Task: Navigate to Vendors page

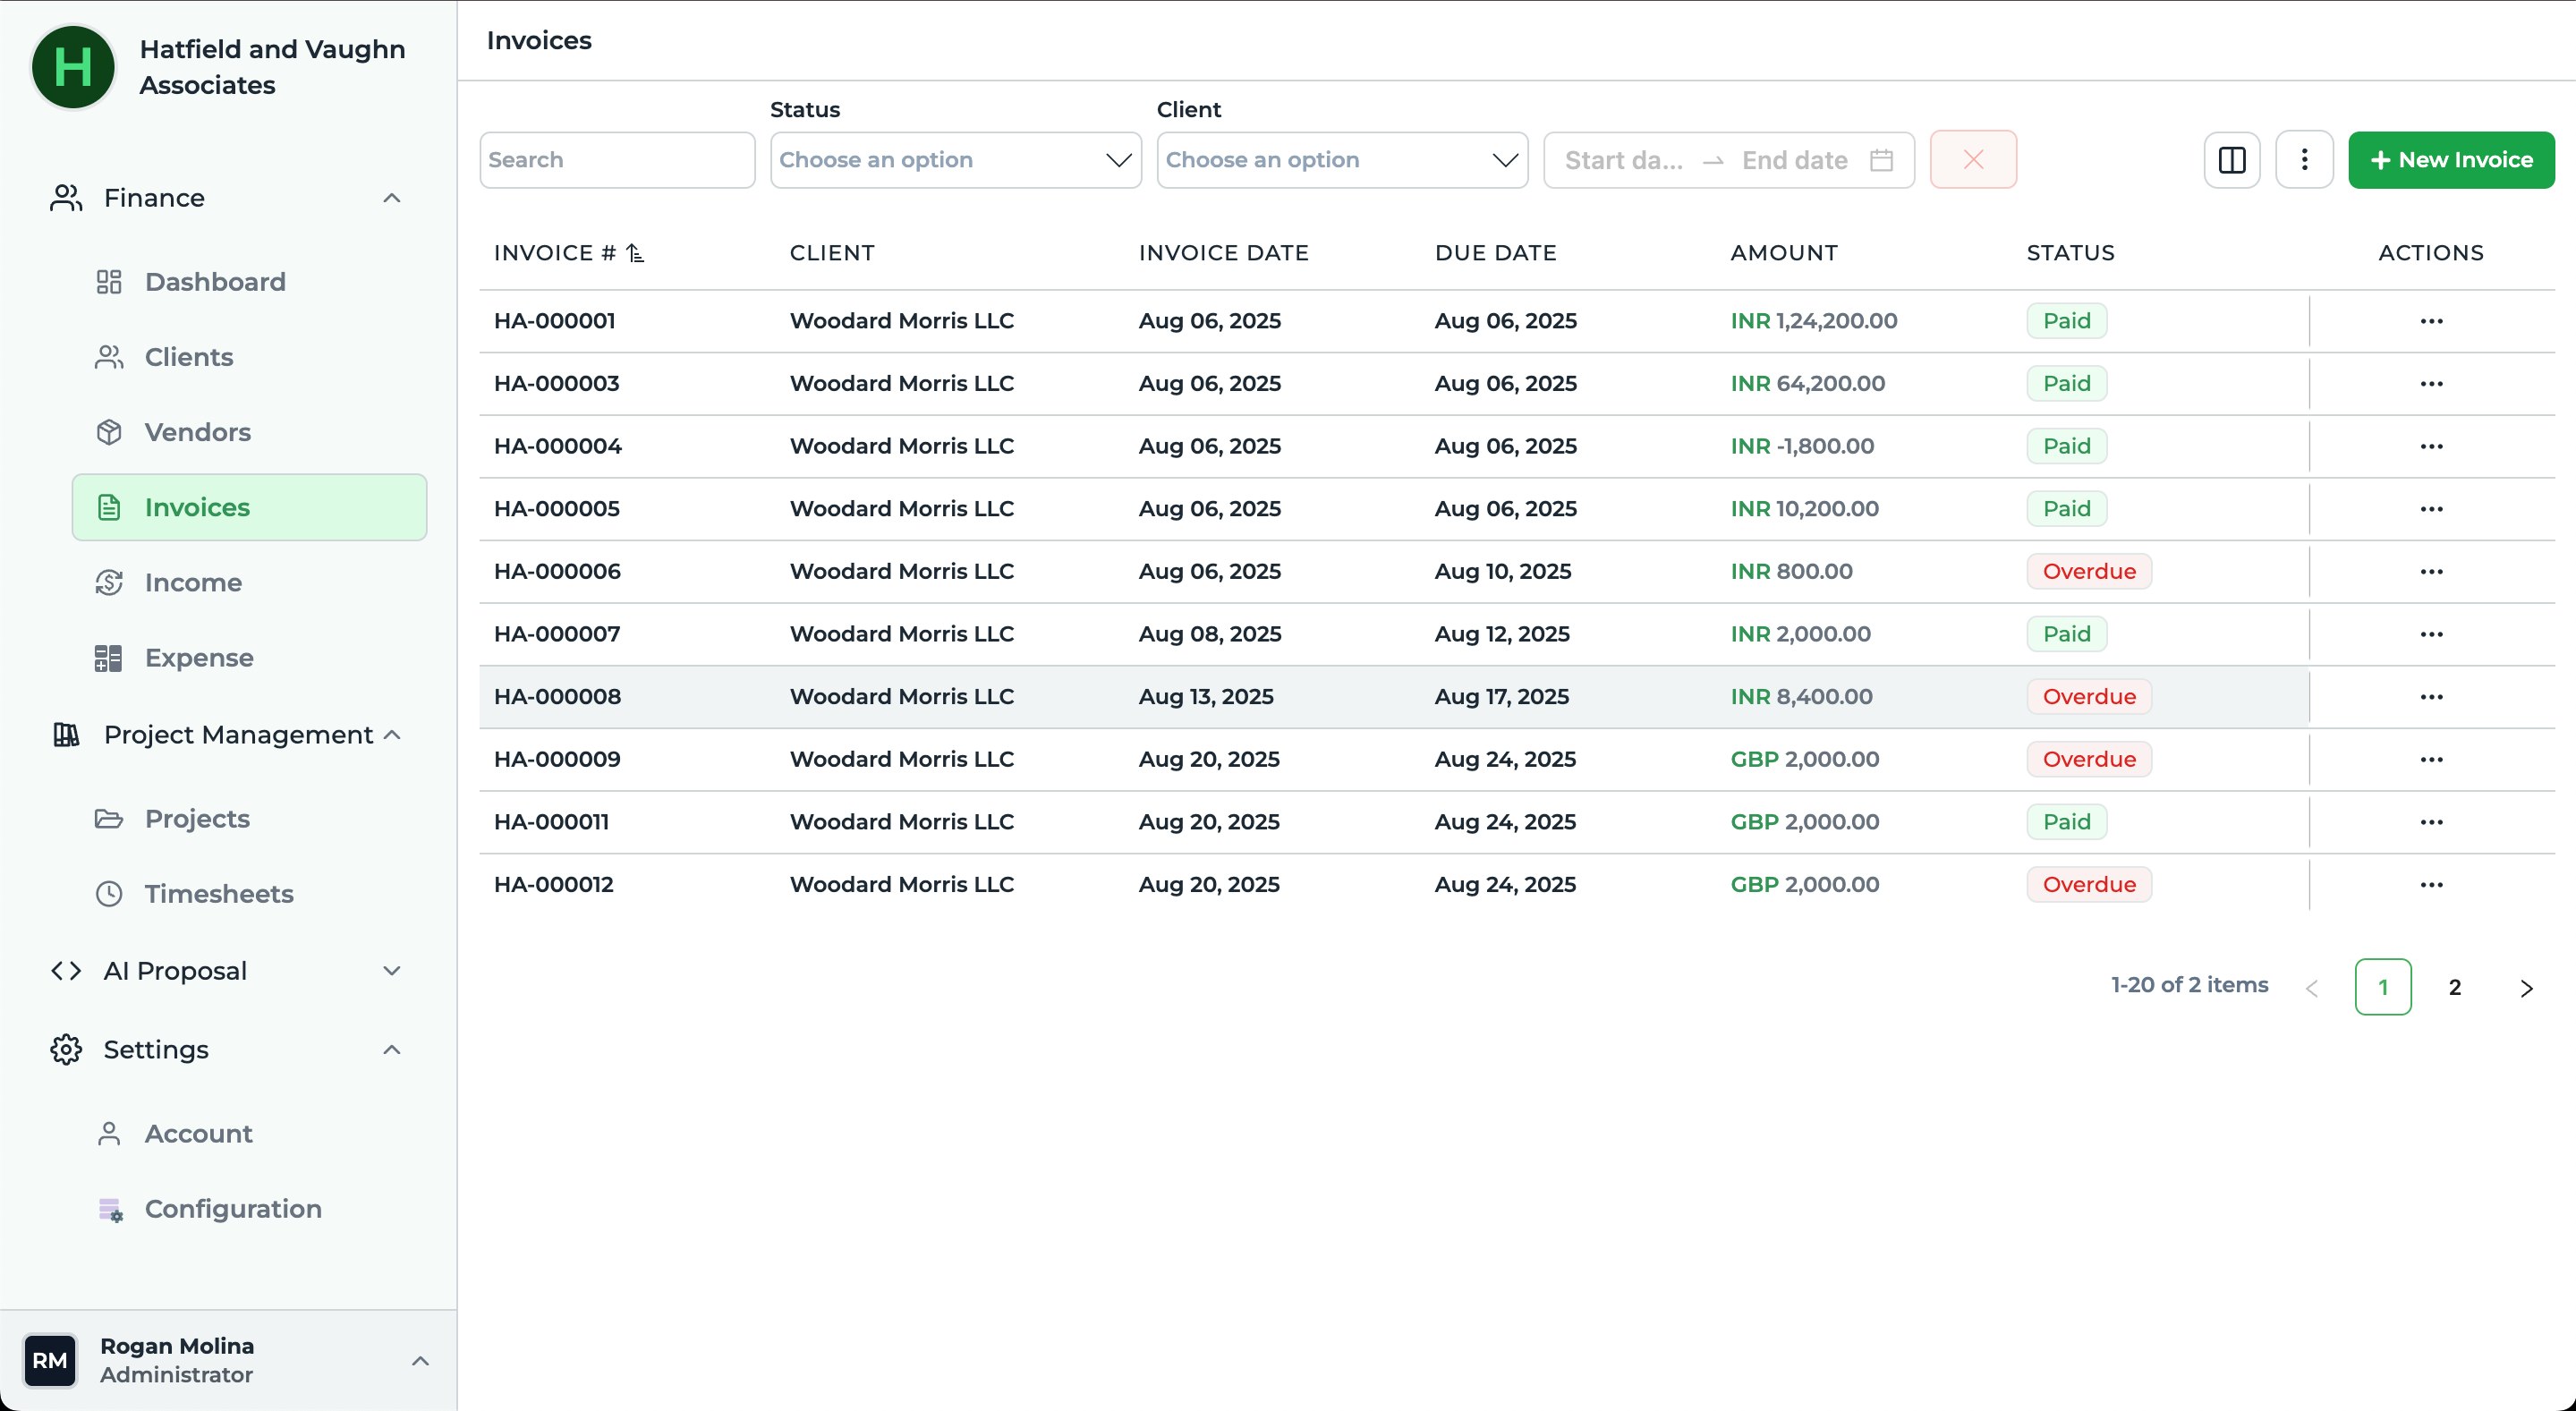Action: pos(249,432)
